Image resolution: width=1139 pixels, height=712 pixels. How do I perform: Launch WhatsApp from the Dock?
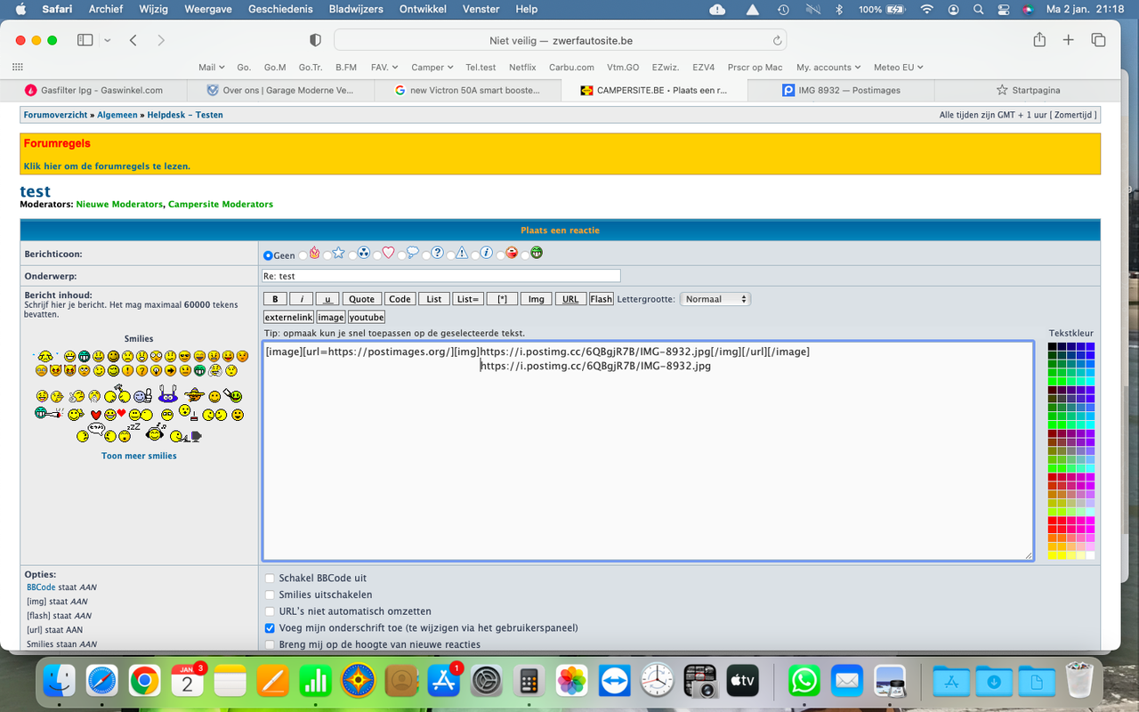pos(804,682)
